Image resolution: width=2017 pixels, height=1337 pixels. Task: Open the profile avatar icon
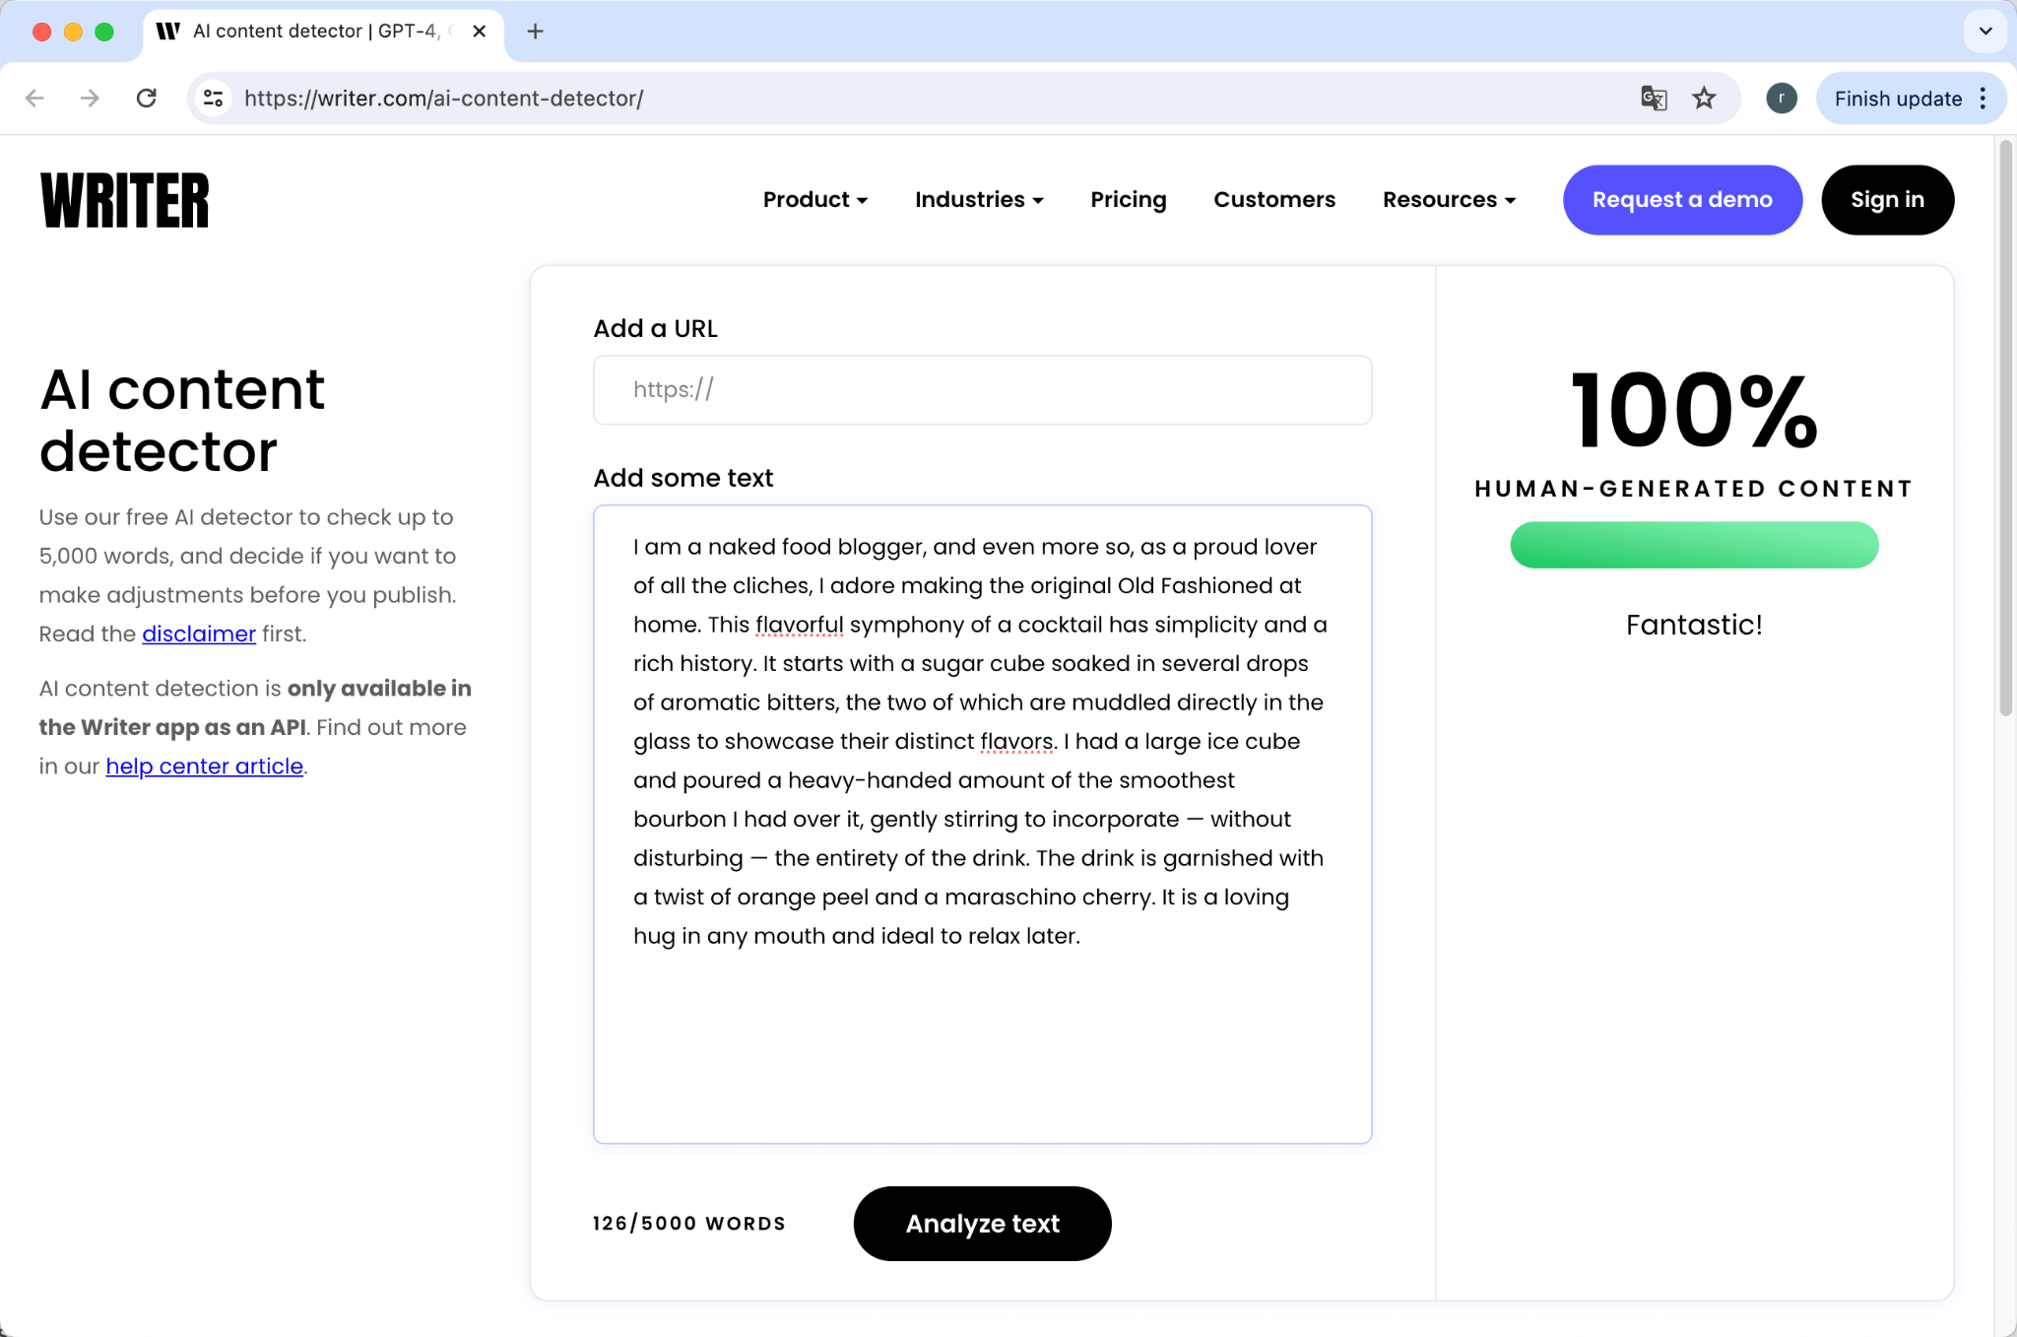click(1781, 99)
